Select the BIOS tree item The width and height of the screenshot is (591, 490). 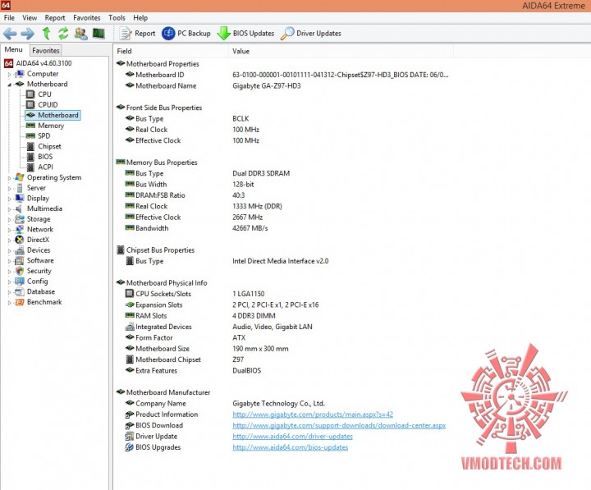pyautogui.click(x=39, y=157)
